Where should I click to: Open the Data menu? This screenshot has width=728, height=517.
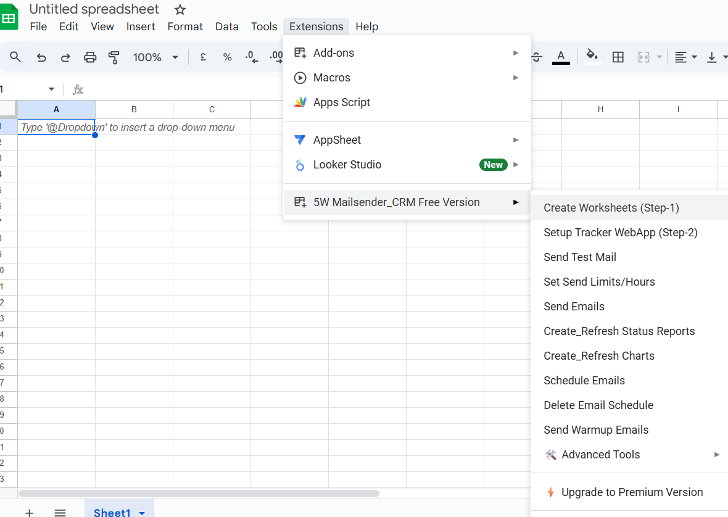tap(226, 27)
